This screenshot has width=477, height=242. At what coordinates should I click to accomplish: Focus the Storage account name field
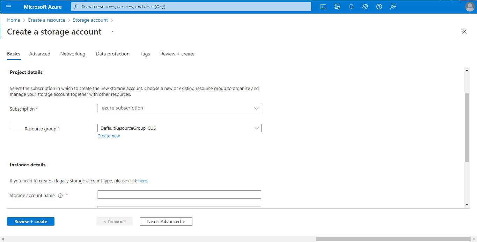[x=179, y=195]
